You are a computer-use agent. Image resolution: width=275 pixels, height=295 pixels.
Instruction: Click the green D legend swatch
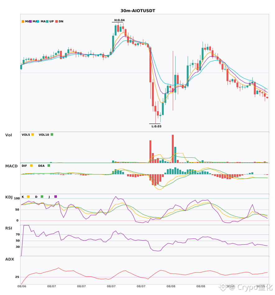coord(42,197)
